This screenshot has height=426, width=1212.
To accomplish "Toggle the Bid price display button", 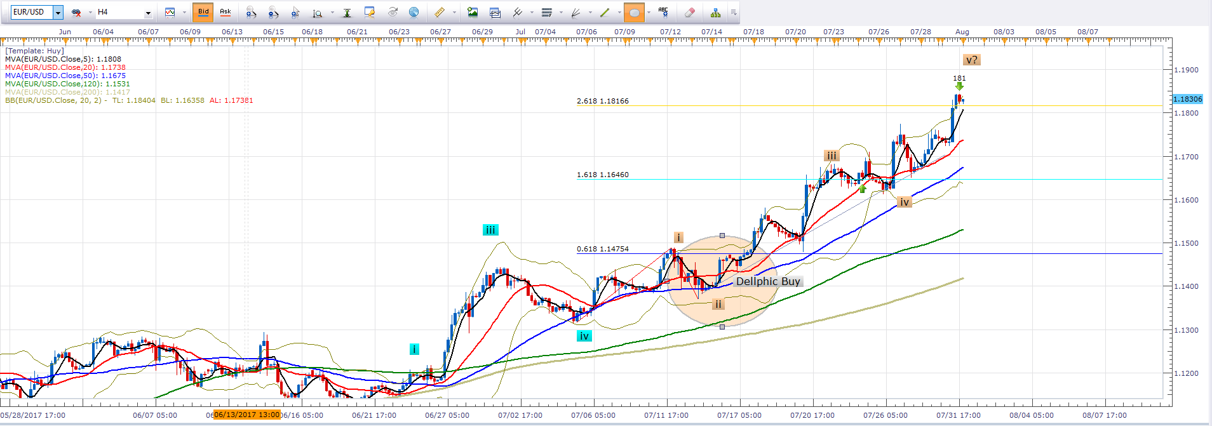I will 203,12.
